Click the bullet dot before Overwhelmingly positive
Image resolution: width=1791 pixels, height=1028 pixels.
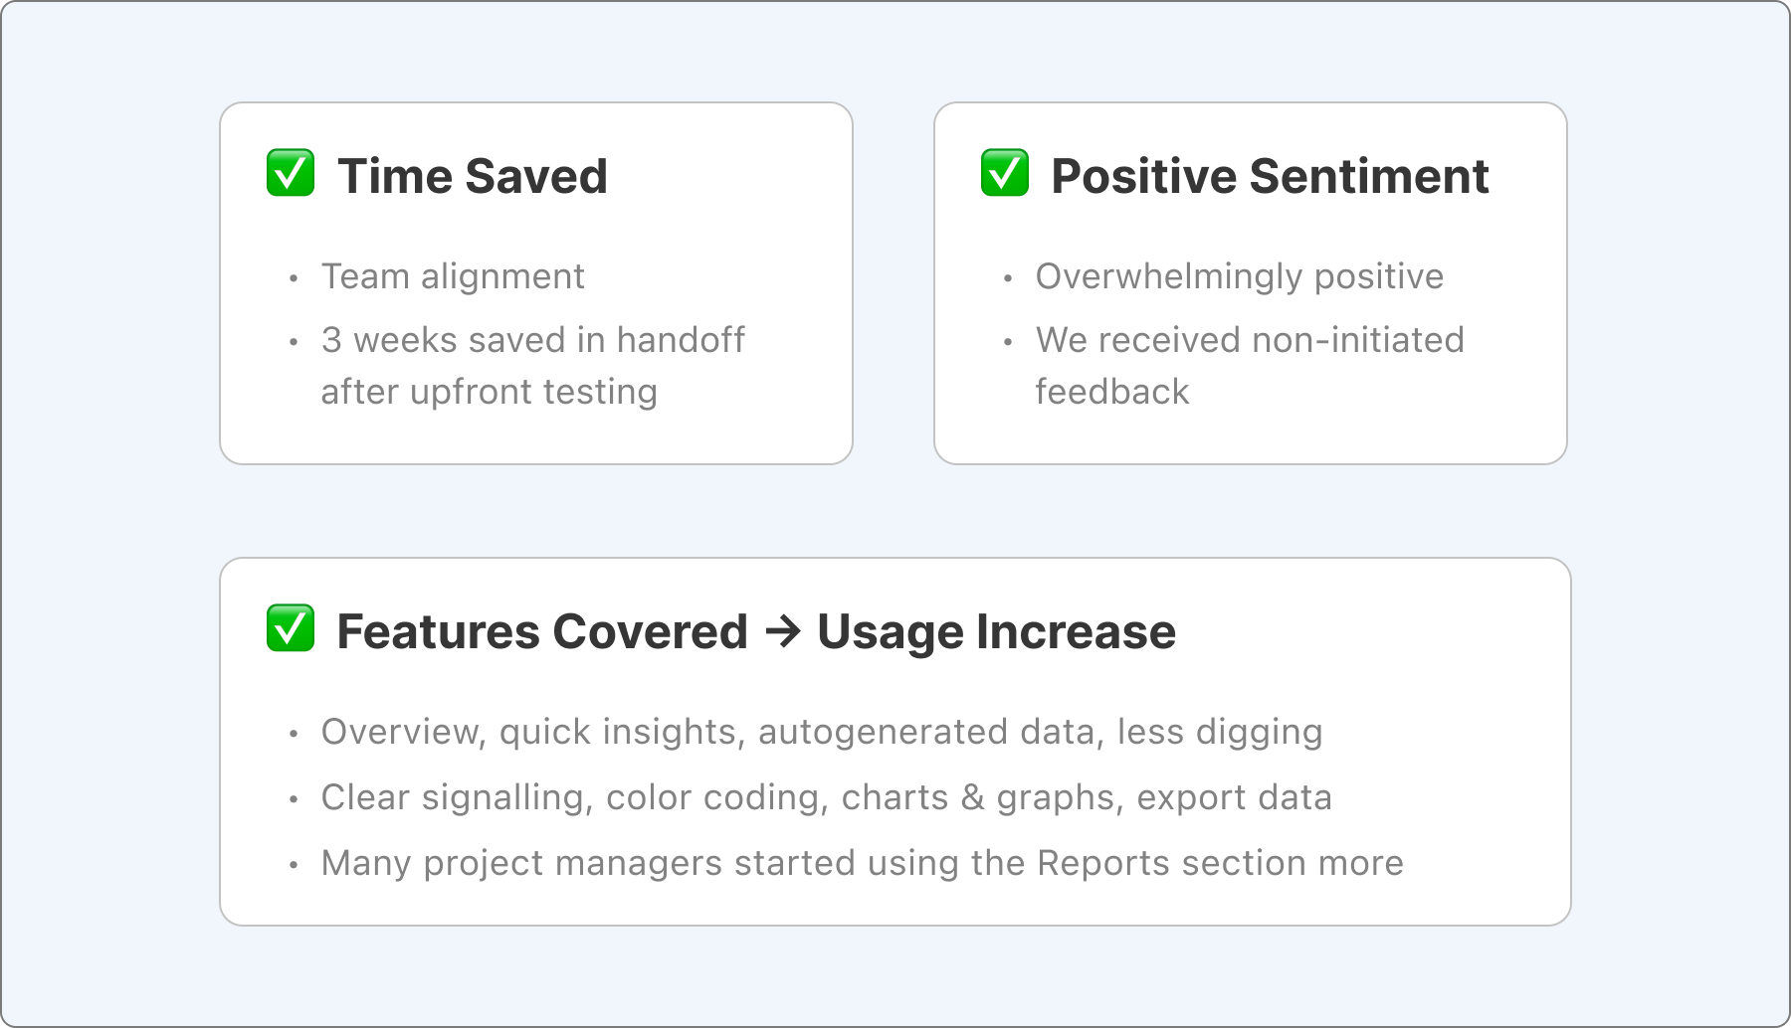tap(1008, 278)
